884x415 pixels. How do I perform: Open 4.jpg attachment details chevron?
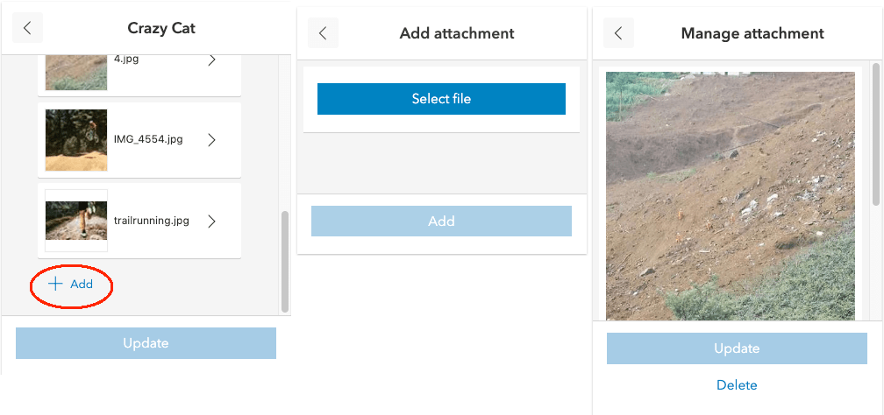click(x=211, y=60)
